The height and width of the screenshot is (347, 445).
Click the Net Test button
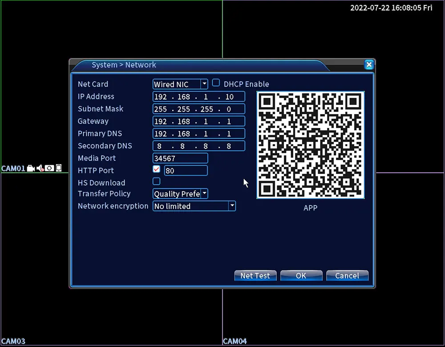pyautogui.click(x=255, y=275)
